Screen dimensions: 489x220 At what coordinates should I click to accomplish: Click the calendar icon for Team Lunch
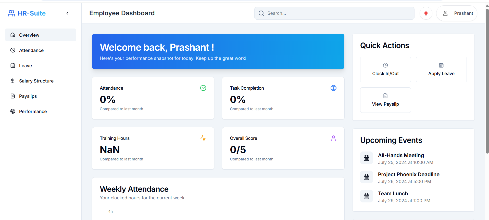(x=367, y=196)
